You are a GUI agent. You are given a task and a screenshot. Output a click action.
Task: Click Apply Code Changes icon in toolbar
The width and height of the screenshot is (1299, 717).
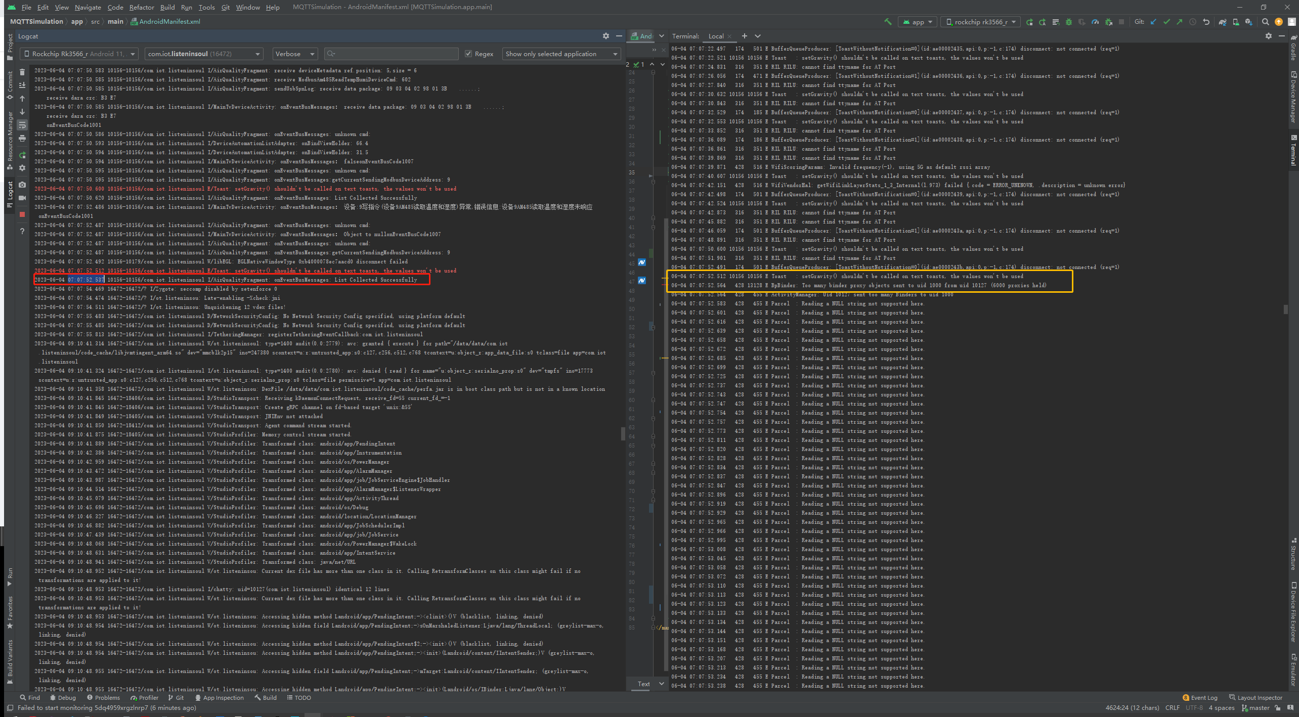pyautogui.click(x=1056, y=22)
